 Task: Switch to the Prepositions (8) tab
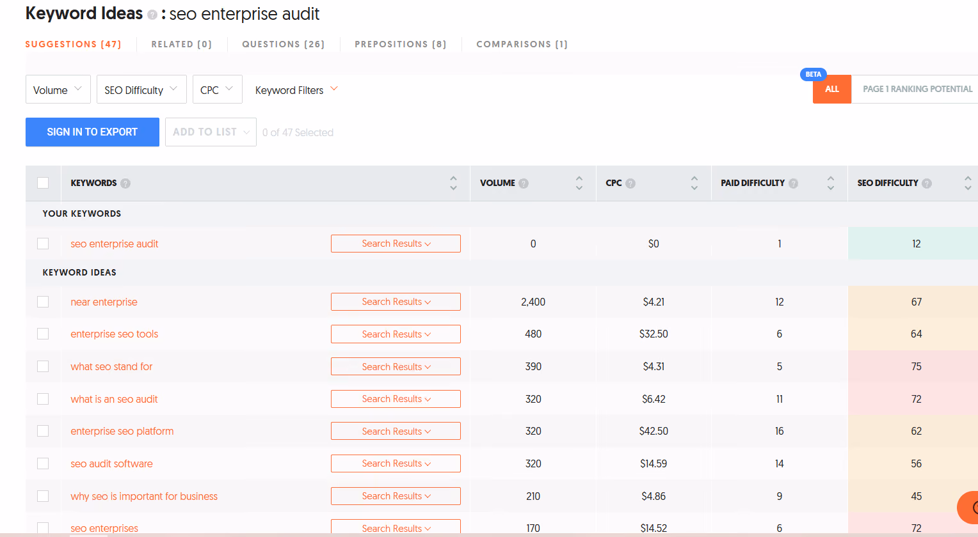tap(400, 44)
